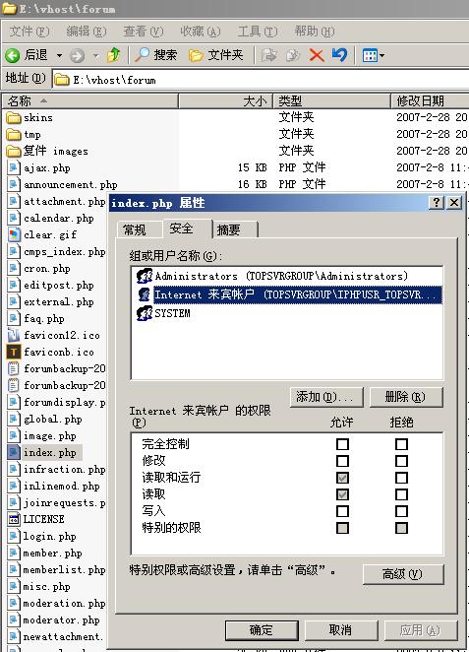Screen dimensions: 469x652
Task: Check Allow for 完全控制 (Full Control)
Action: point(342,444)
